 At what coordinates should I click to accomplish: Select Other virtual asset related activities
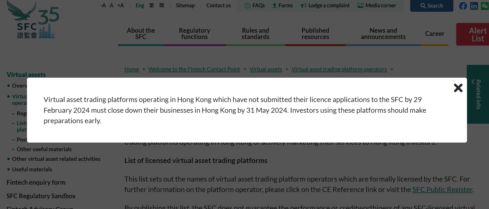coord(56,159)
